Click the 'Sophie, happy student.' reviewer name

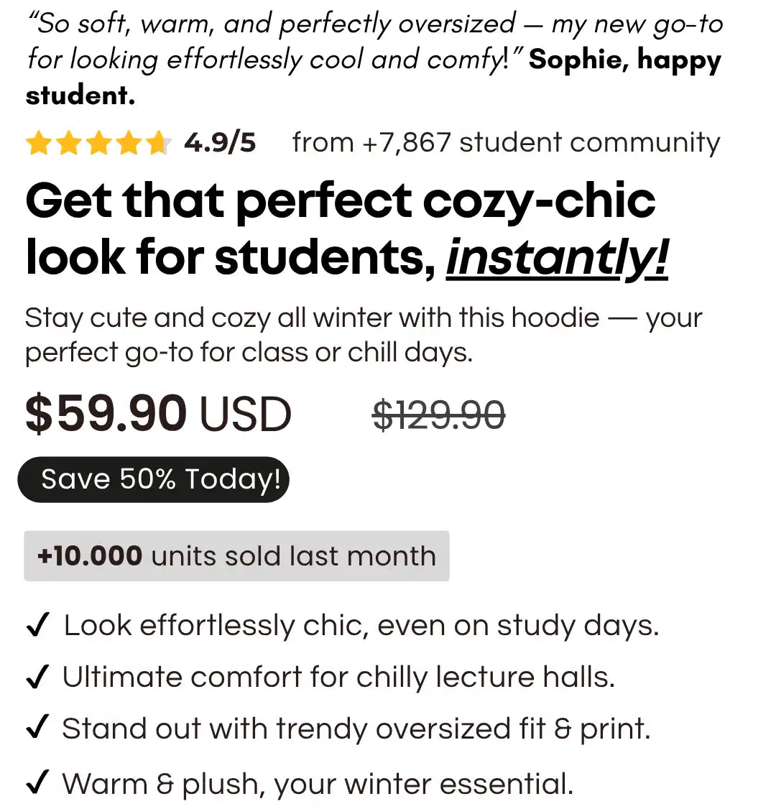[624, 60]
